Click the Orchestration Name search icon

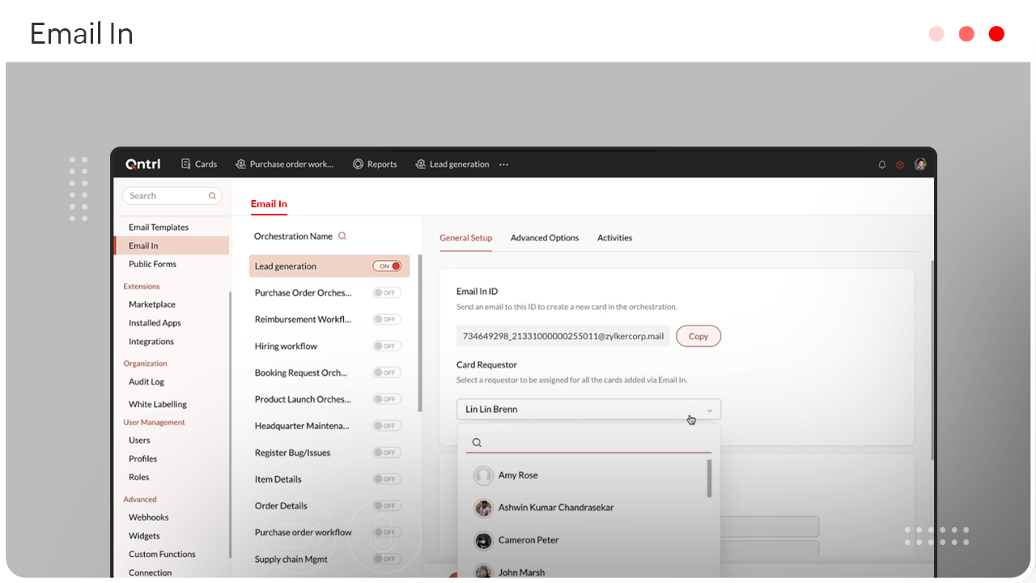342,236
